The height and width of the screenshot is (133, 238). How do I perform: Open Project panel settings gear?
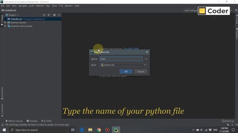[x=54, y=15]
